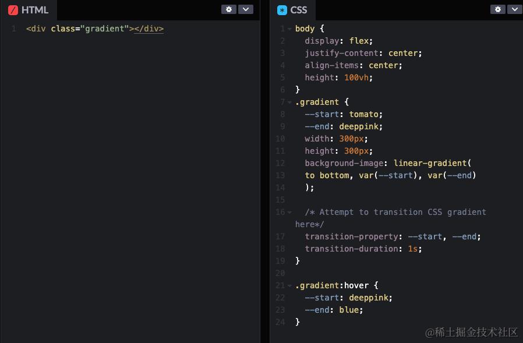523x343 pixels.
Task: Click 'transition-duration: 1s;' line
Action: pos(363,249)
